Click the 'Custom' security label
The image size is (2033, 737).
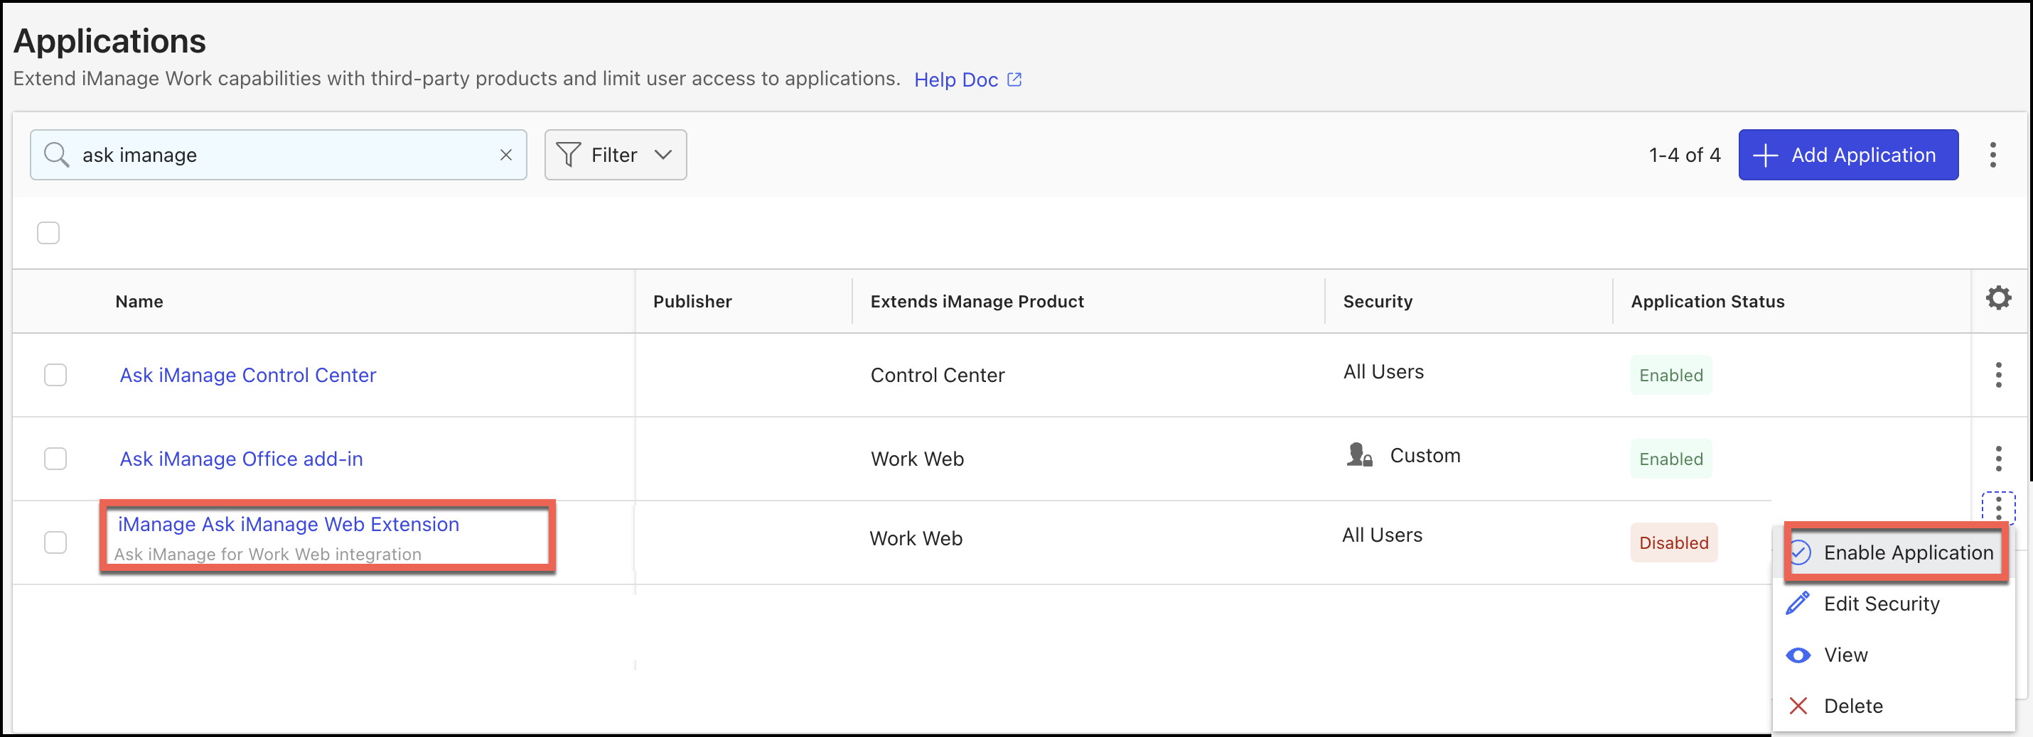[1425, 455]
